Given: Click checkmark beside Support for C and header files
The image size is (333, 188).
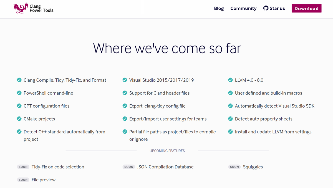Looking at the screenshot, I should click(x=125, y=93).
